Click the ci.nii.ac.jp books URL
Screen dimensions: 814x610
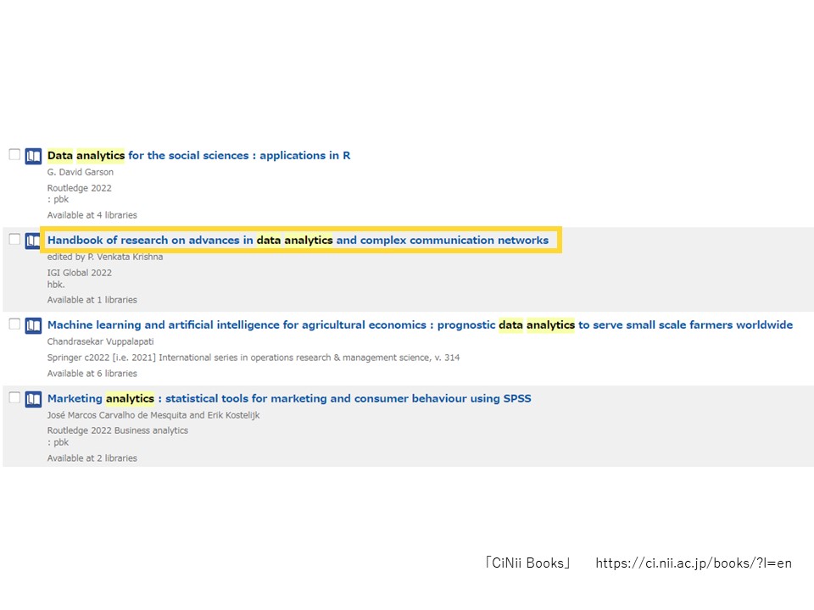693,563
